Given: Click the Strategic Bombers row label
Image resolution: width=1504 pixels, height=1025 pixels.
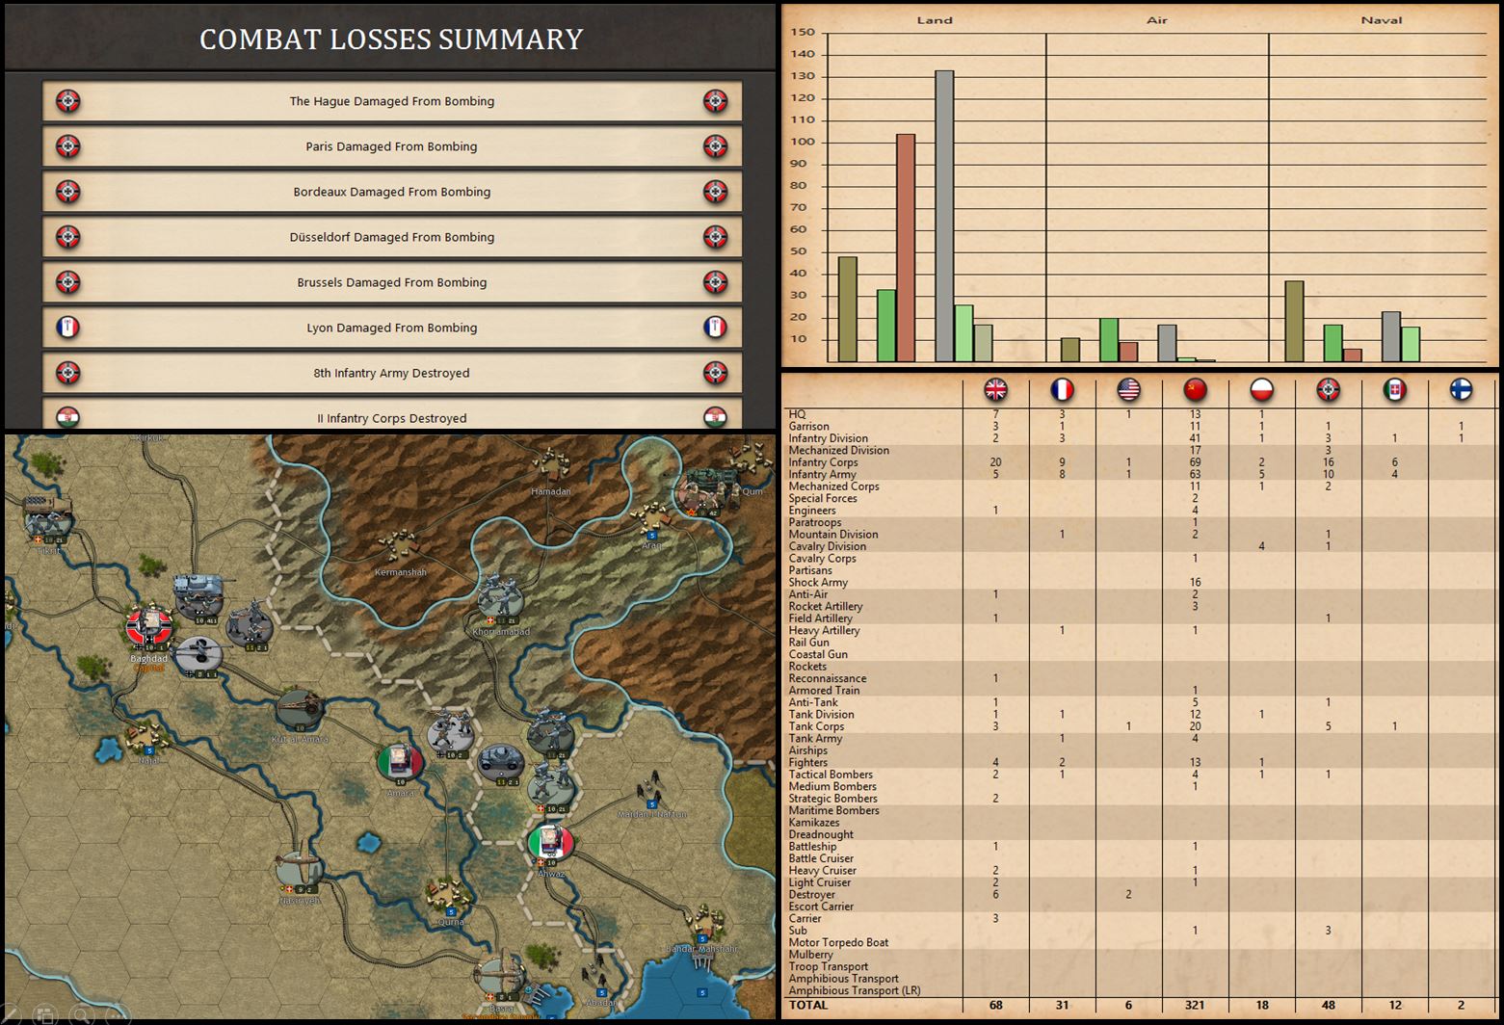Looking at the screenshot, I should pyautogui.click(x=832, y=799).
